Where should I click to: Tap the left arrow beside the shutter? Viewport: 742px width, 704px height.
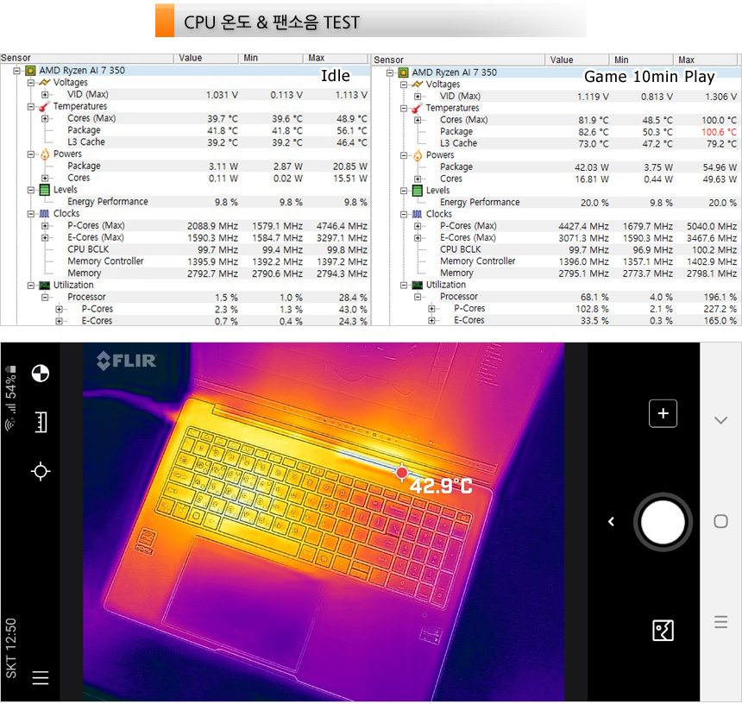point(611,522)
